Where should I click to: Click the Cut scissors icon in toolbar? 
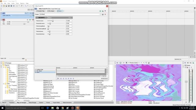click(x=17, y=6)
